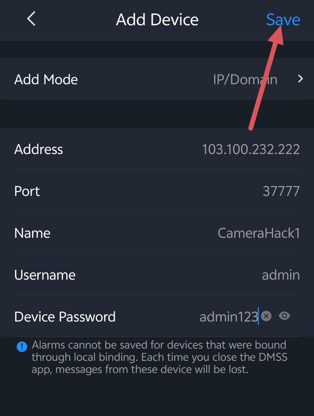Viewport: 314px width, 416px height.
Task: Show password with the eye icon
Action: pyautogui.click(x=284, y=316)
